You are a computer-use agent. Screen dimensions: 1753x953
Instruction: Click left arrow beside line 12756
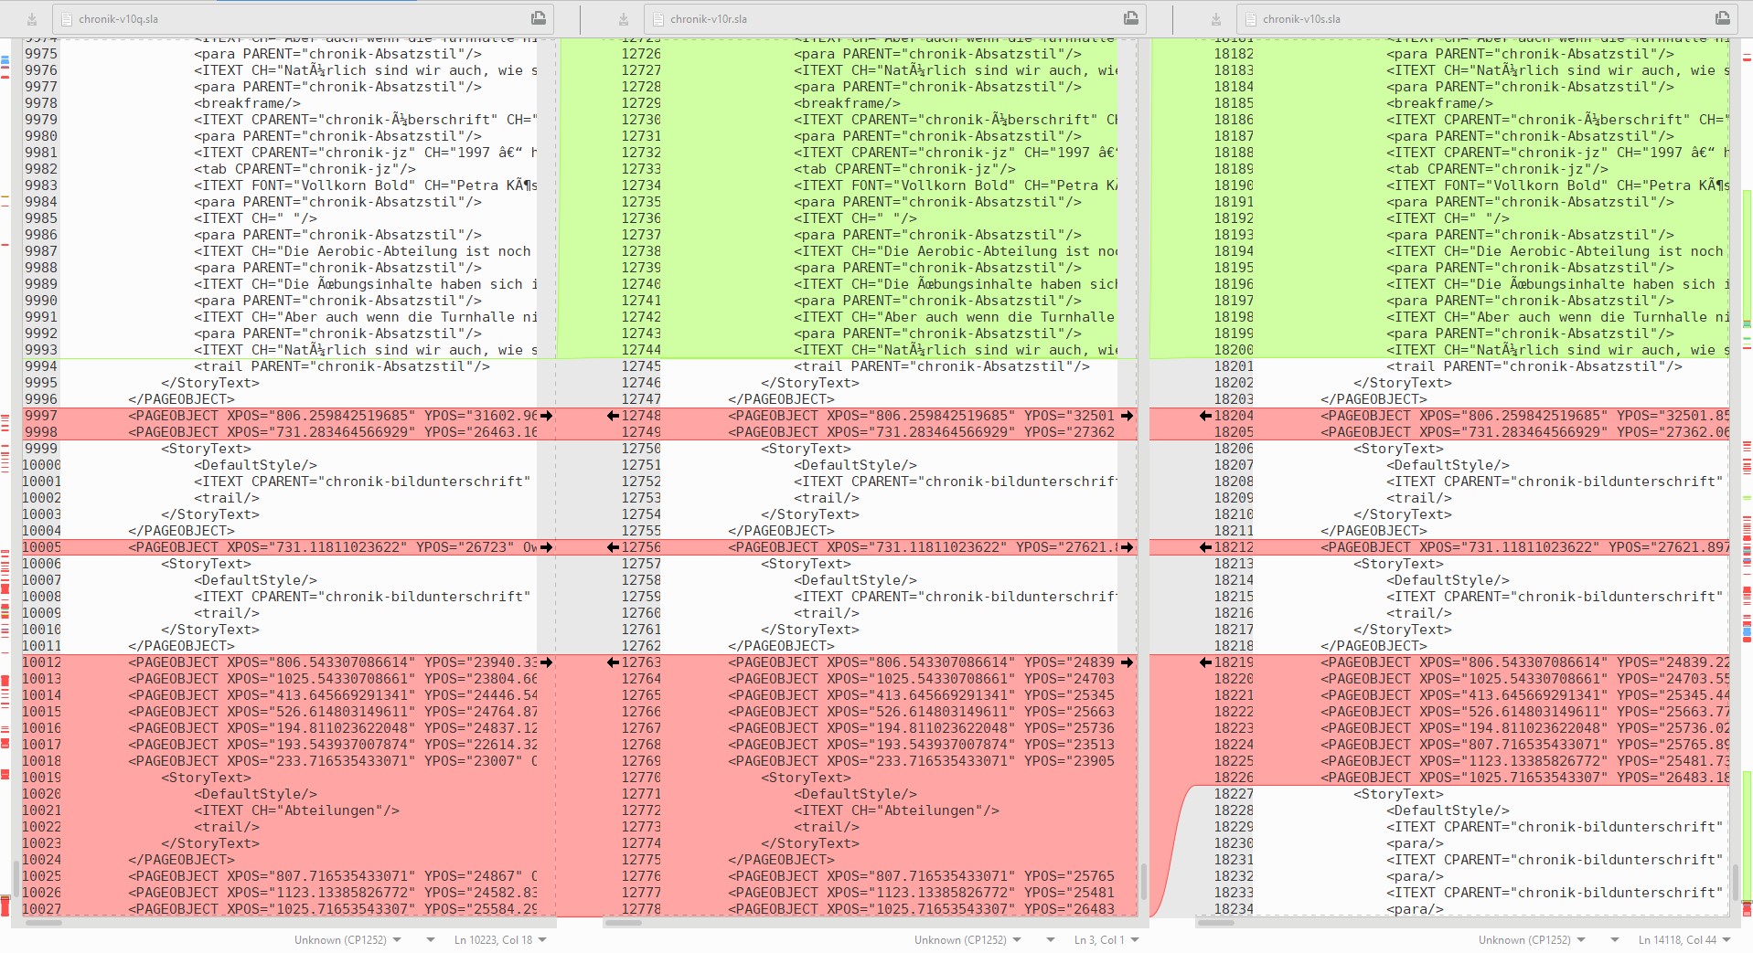click(613, 547)
